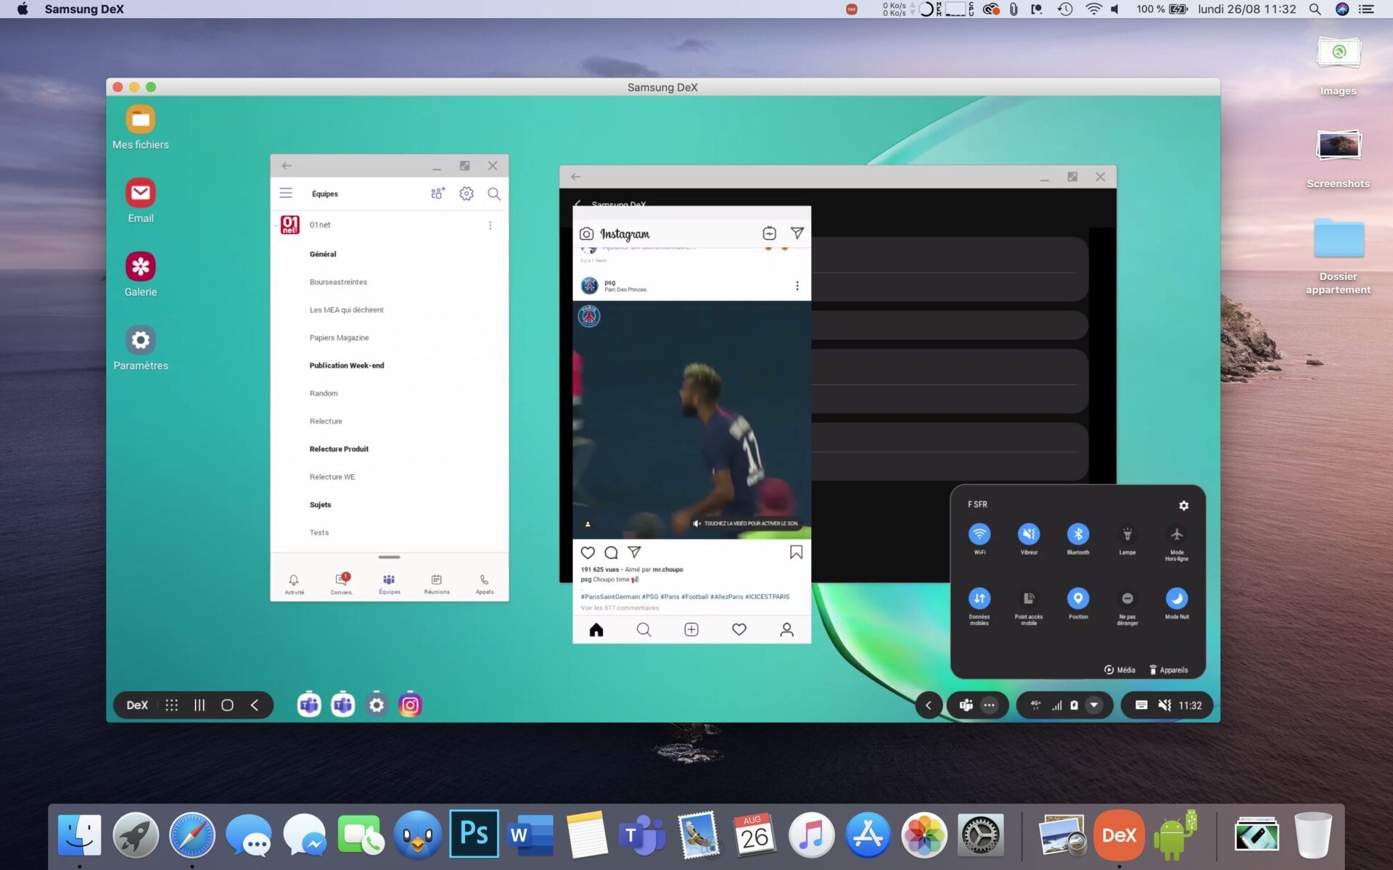The height and width of the screenshot is (870, 1393).
Task: Switch to the Activité tab in Teams
Action: pyautogui.click(x=295, y=584)
